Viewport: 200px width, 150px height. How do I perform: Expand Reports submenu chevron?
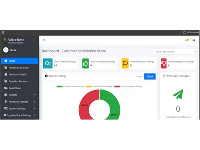(35, 95)
